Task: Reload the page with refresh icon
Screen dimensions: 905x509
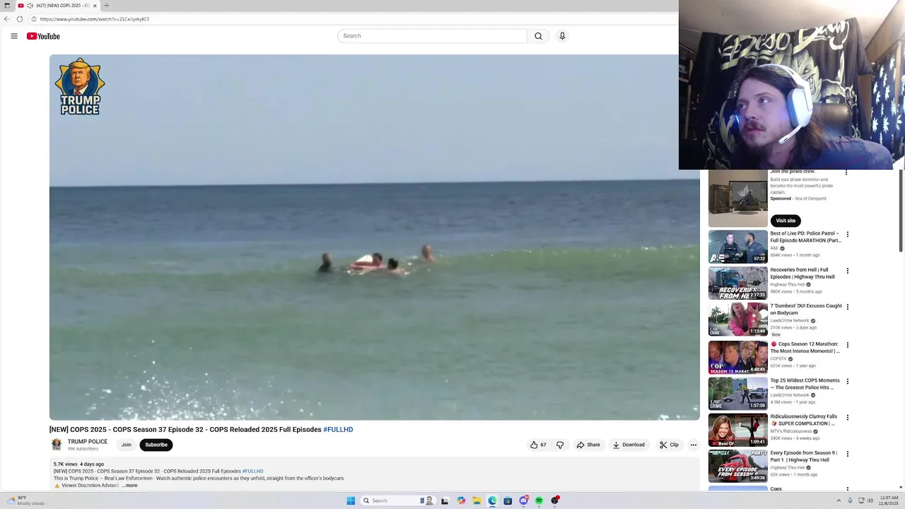Action: [x=20, y=19]
